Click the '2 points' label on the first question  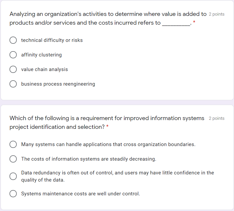coord(217,14)
